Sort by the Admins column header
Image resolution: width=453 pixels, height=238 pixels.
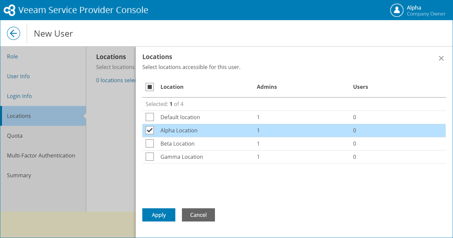click(267, 87)
